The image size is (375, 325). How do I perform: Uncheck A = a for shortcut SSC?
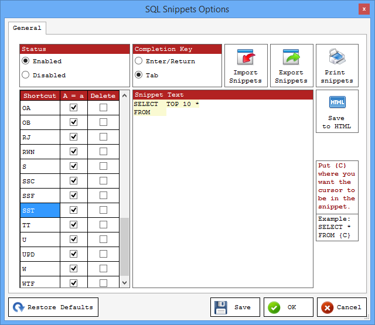pos(73,181)
